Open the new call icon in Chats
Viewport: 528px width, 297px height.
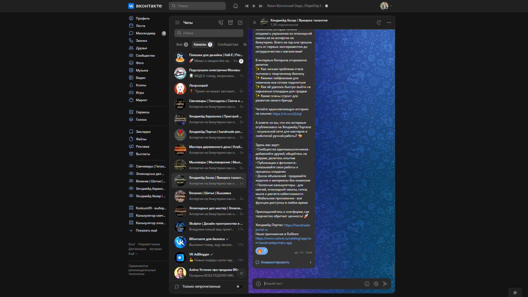(x=221, y=23)
